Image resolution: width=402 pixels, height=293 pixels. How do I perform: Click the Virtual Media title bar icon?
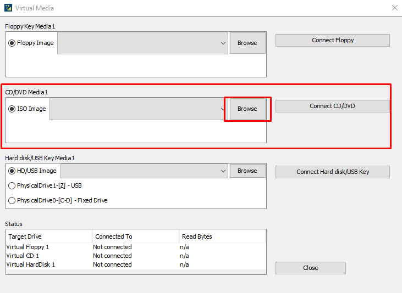click(x=8, y=8)
